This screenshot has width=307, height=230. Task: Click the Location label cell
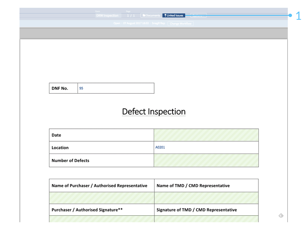coord(101,147)
